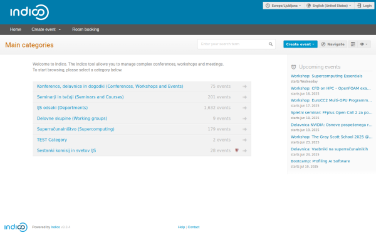This screenshot has height=235, width=376.
Task: Click the Indico logo in header
Action: [x=29, y=12]
